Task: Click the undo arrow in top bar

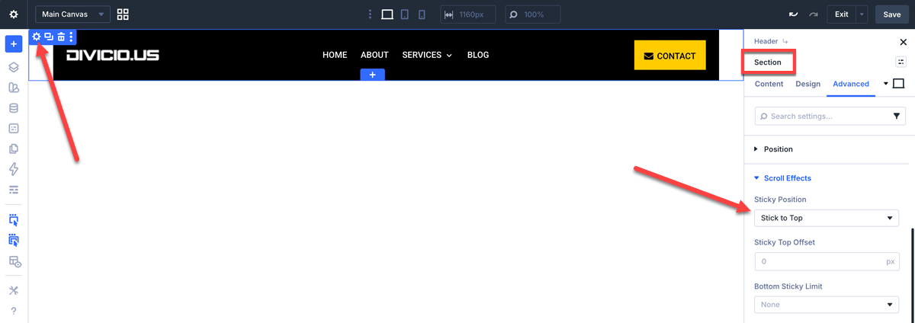Action: pos(793,14)
